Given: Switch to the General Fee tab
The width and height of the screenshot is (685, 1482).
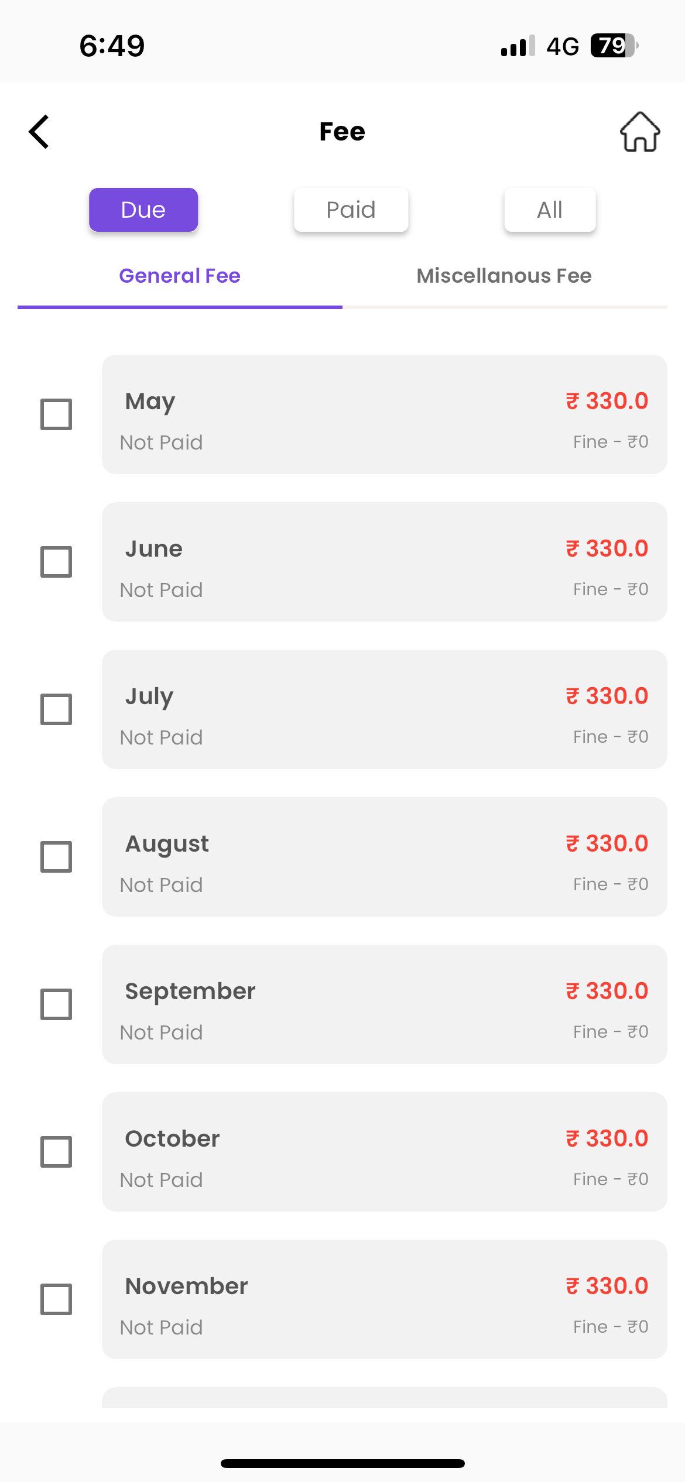Looking at the screenshot, I should pyautogui.click(x=180, y=276).
